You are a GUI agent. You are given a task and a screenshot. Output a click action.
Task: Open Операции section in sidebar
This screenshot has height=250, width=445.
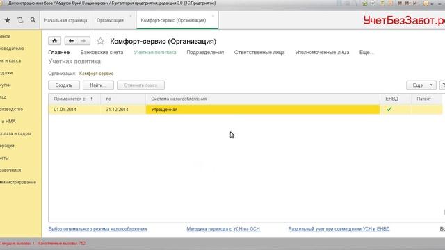tap(7, 146)
